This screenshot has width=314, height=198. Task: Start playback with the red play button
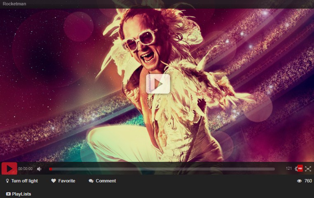(9, 168)
